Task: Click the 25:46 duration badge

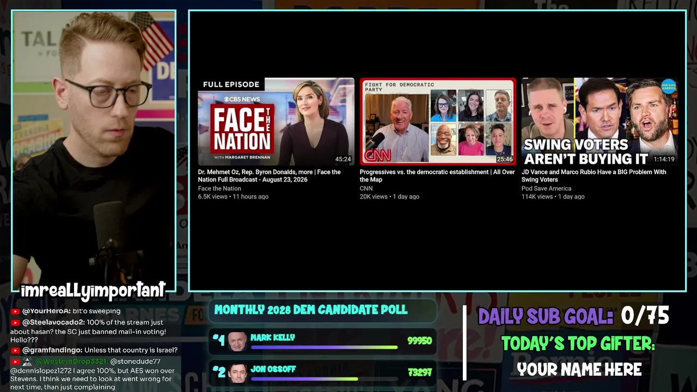Action: [x=505, y=160]
